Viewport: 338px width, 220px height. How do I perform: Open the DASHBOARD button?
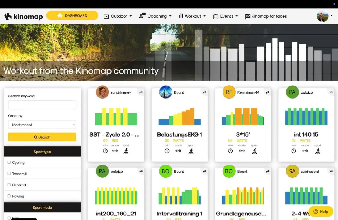(72, 15)
